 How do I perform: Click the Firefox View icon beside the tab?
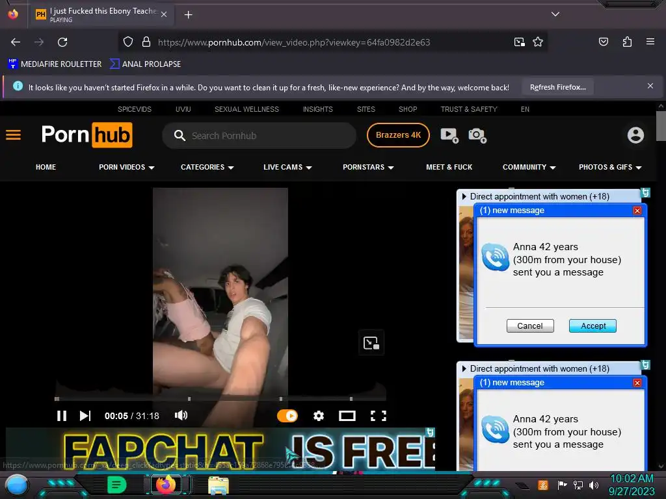pos(13,14)
